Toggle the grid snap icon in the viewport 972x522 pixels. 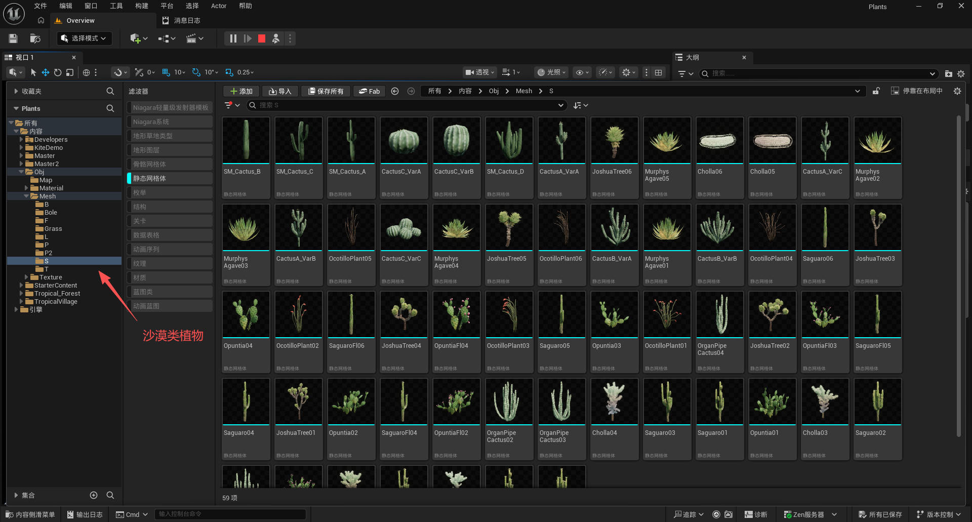166,72
